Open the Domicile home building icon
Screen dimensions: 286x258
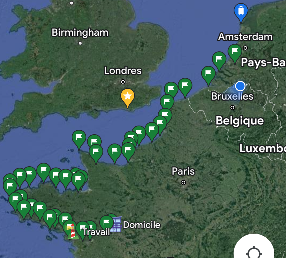[116, 224]
